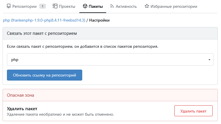Viewport: 221px width, 124px height.
Task: Select the Пакеты tab label
Action: click(96, 6)
